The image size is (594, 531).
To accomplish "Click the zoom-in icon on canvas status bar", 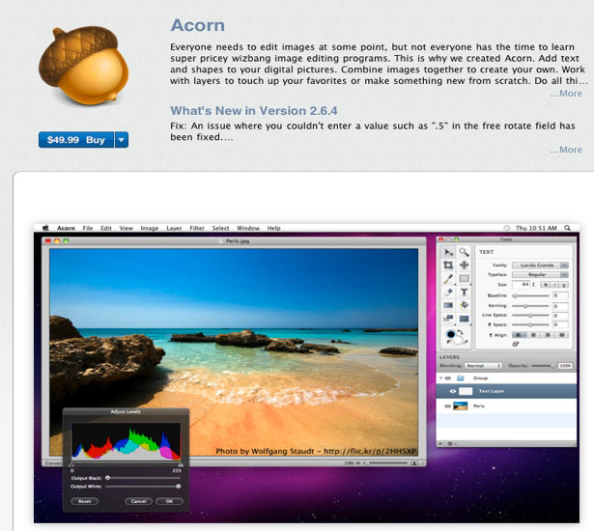I will point(414,462).
